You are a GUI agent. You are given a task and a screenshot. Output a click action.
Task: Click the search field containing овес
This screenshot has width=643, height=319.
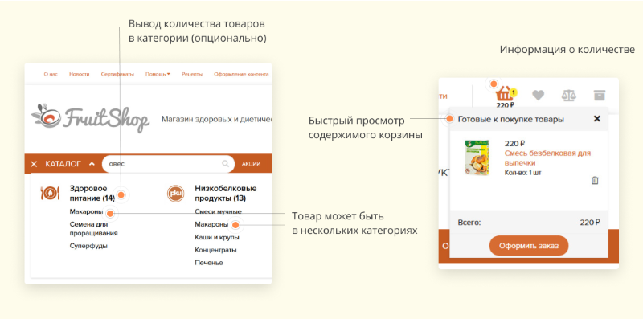click(x=168, y=164)
